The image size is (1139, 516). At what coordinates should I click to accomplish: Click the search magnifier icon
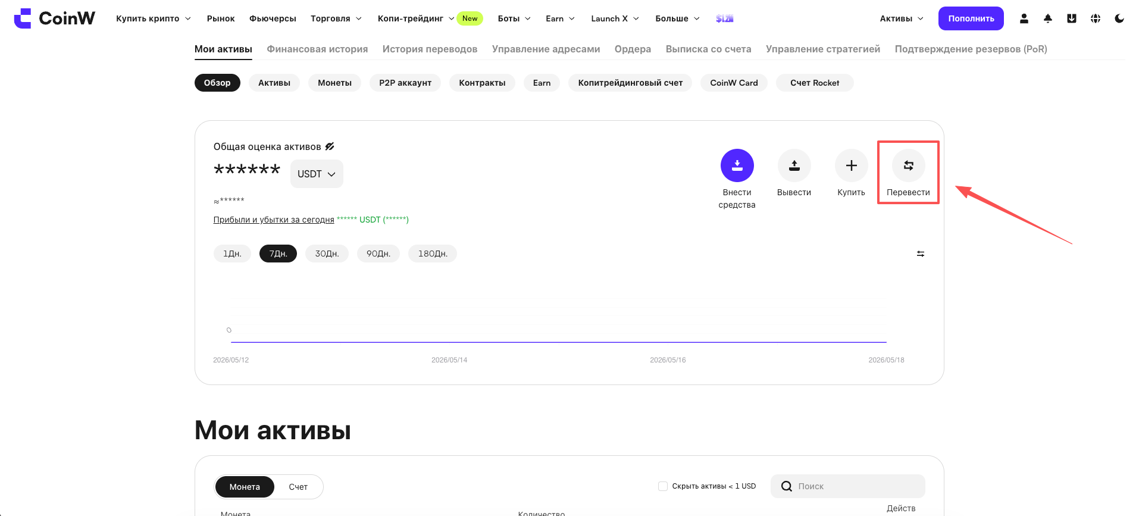click(x=786, y=486)
